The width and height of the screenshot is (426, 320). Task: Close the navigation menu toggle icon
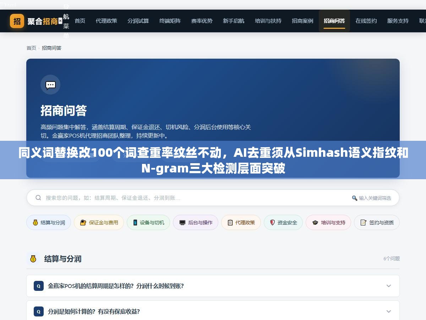pos(60,21)
